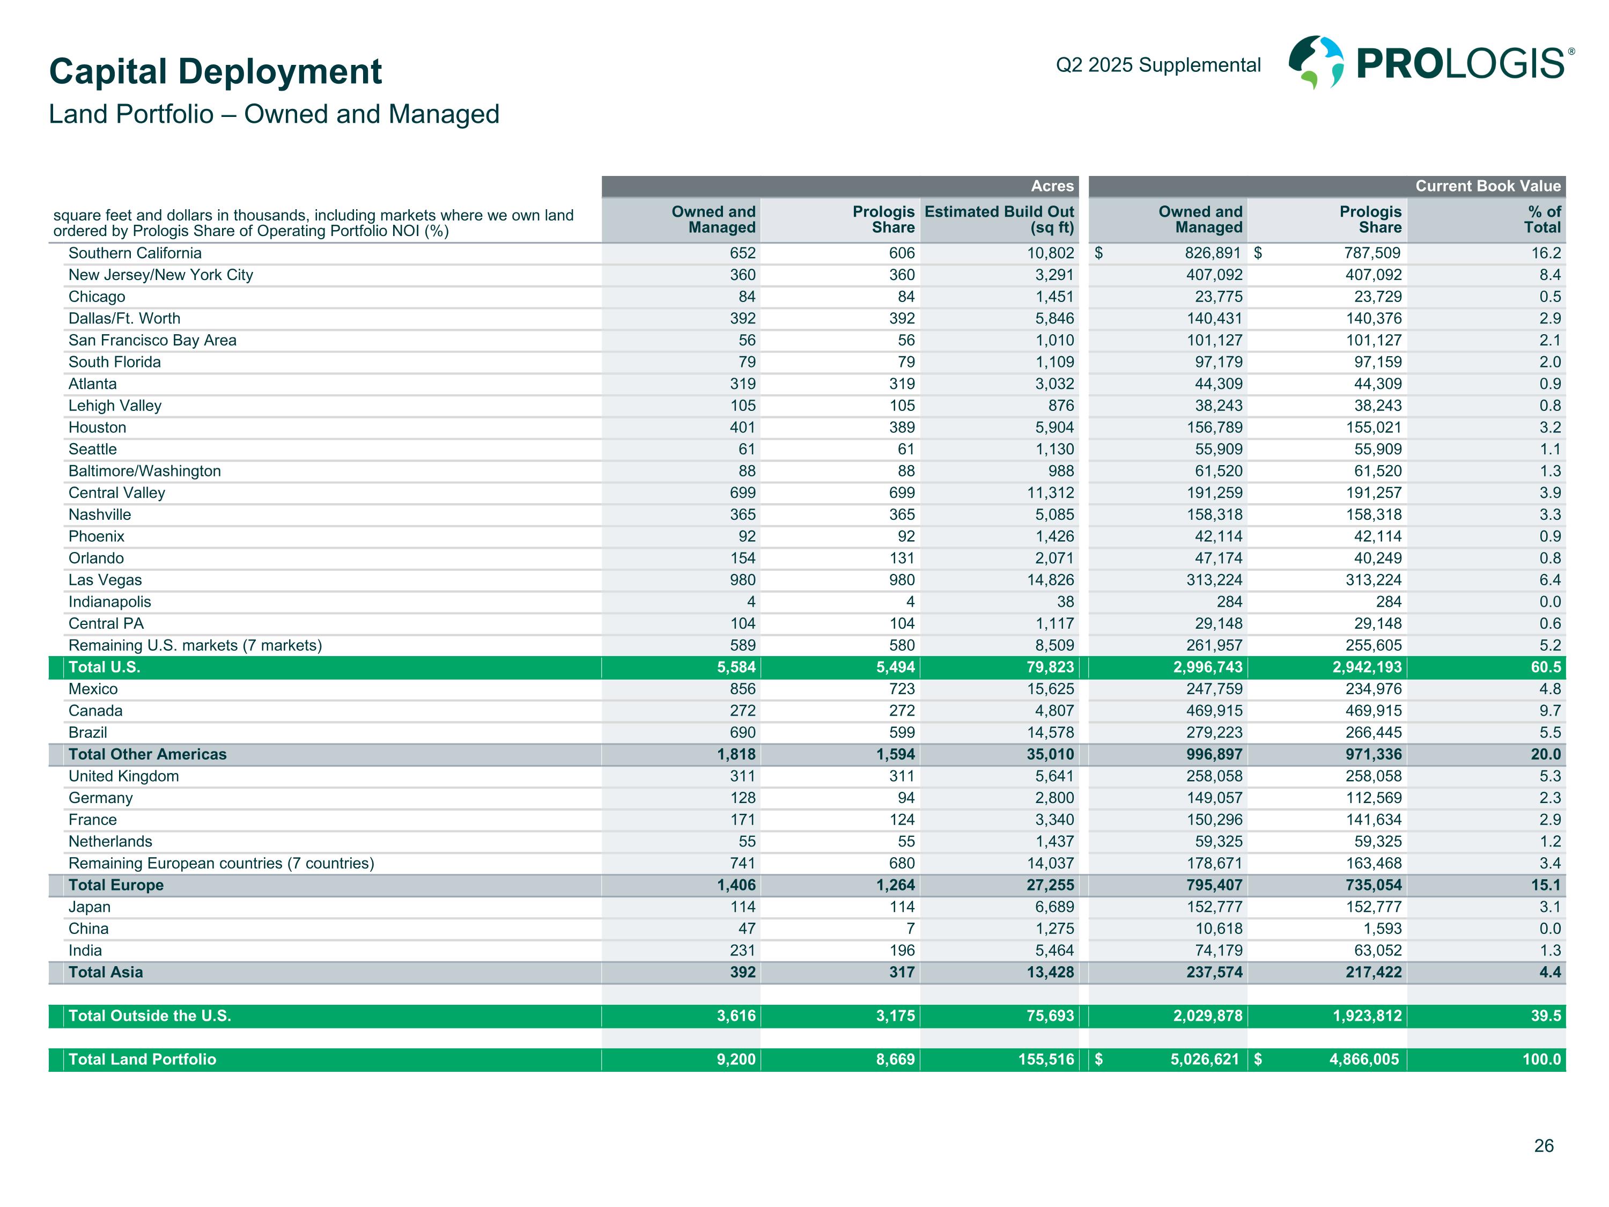Click the green Total U.S. row
This screenshot has width=1609, height=1207.
click(104, 667)
